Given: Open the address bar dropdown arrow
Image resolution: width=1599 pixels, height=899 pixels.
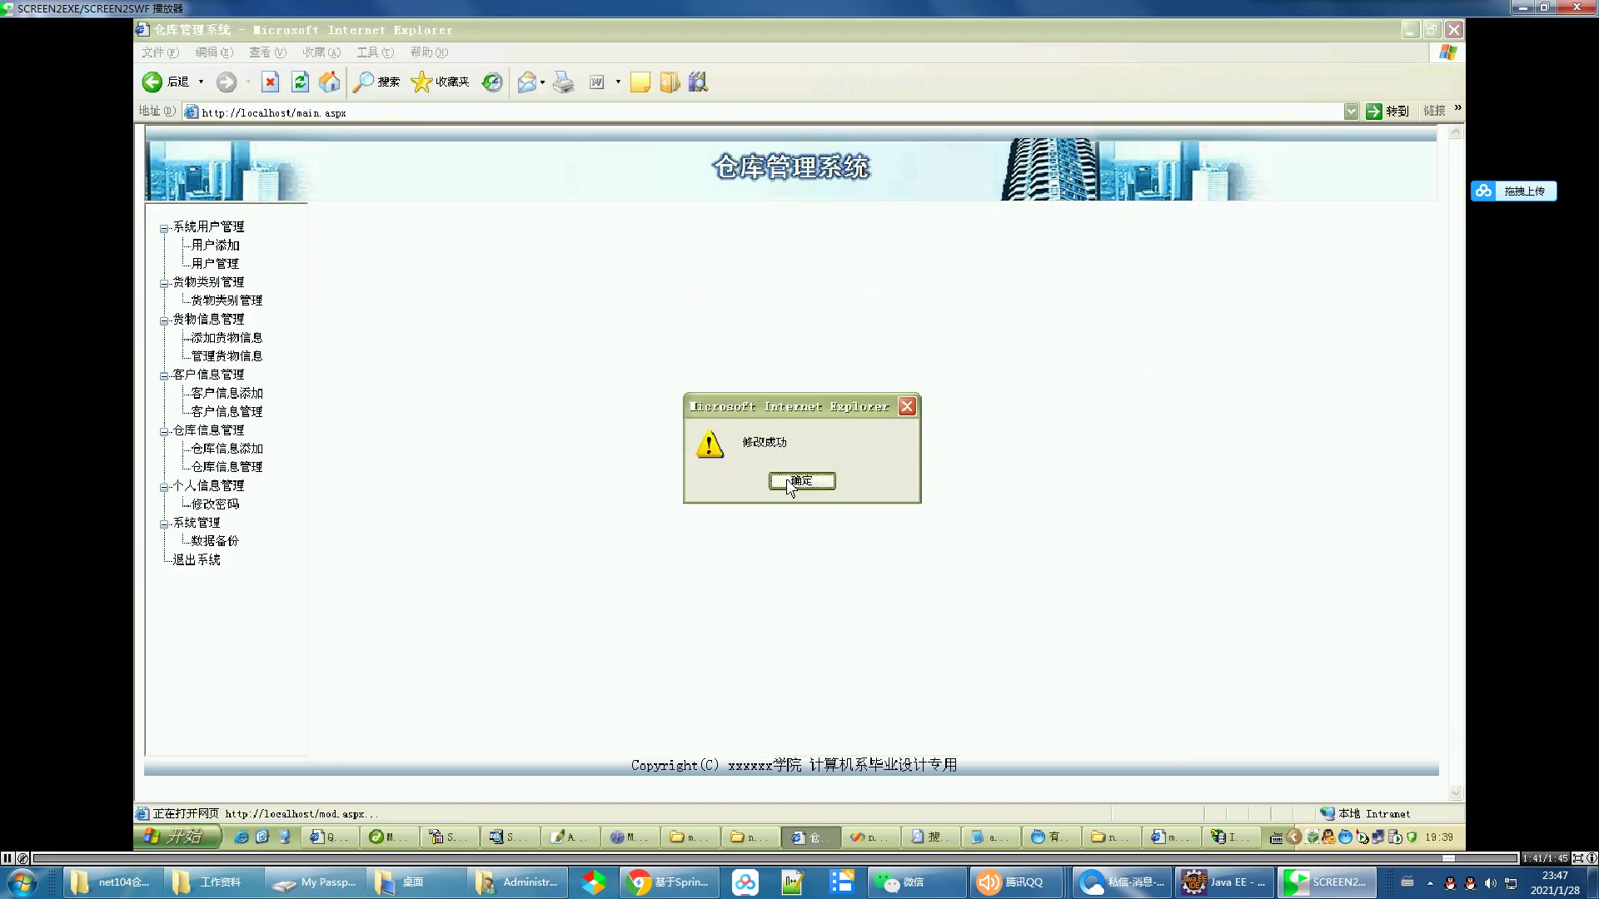Looking at the screenshot, I should [1351, 111].
